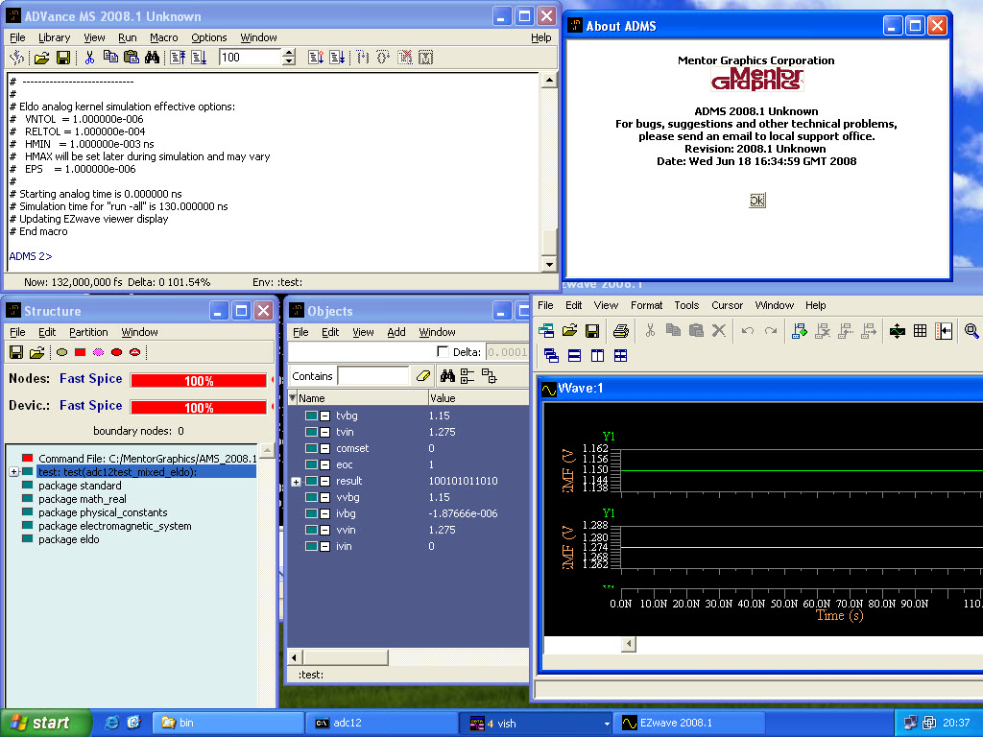The image size is (983, 737).
Task: Toggle the box next to ivin signal
Action: [x=324, y=546]
